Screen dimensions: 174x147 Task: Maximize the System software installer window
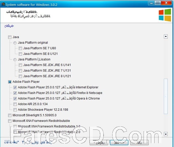(158, 3)
